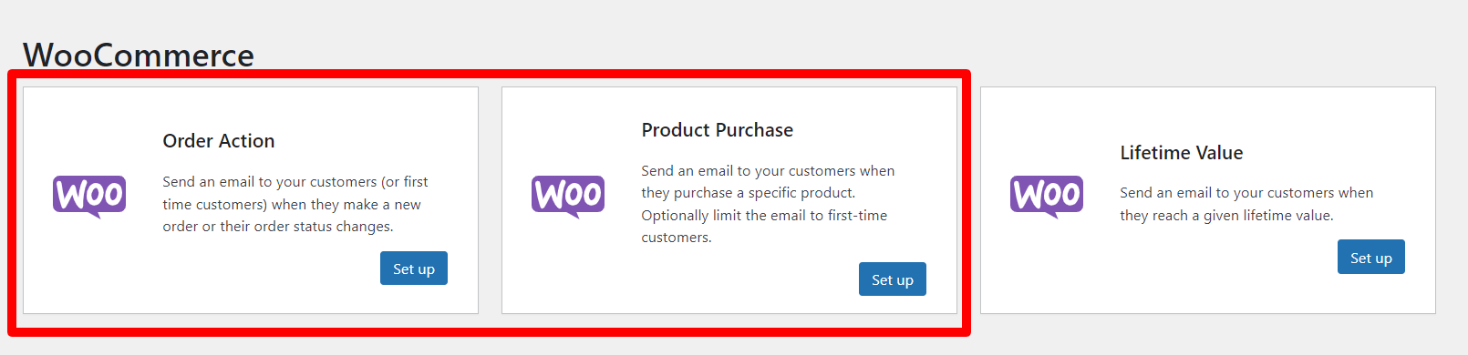The height and width of the screenshot is (355, 1468).
Task: Click the 'Send an email' line in Product Purchase
Action: tap(768, 171)
